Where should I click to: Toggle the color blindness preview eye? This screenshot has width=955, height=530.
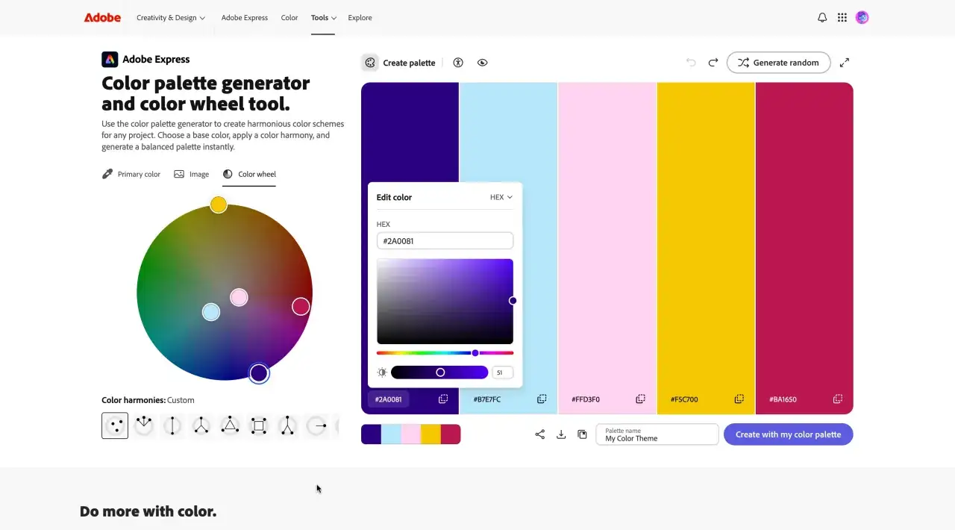click(x=483, y=63)
